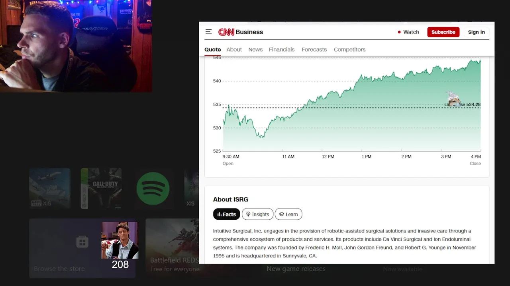The width and height of the screenshot is (510, 286).
Task: Switch to the News tab
Action: (255, 49)
